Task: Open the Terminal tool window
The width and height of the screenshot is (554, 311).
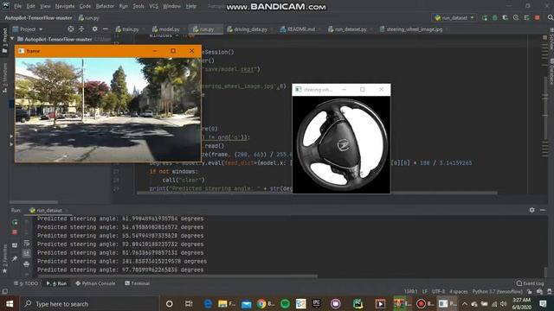Action: (137, 283)
